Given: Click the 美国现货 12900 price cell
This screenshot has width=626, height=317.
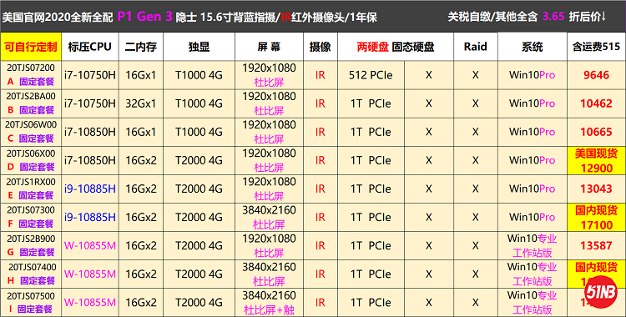Looking at the screenshot, I should pos(597,160).
